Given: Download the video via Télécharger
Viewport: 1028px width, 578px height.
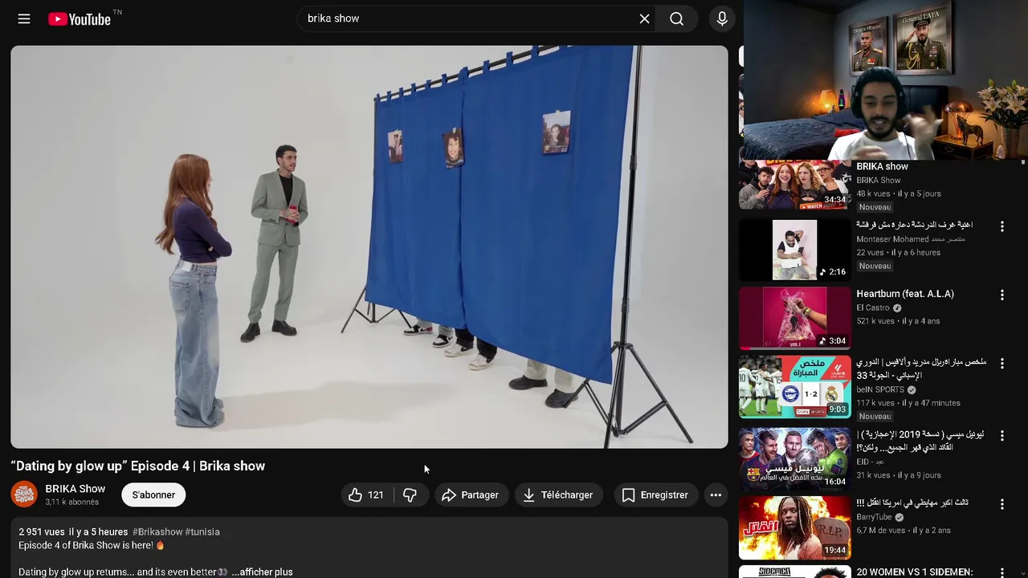Looking at the screenshot, I should [x=558, y=495].
